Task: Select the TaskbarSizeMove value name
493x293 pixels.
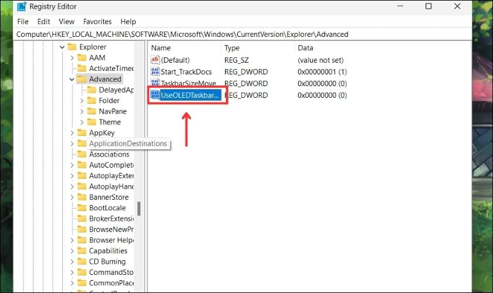Action: (x=188, y=84)
